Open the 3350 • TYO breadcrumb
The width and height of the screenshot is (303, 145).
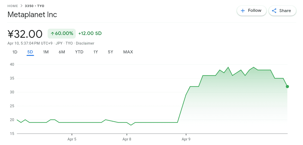pos(35,6)
